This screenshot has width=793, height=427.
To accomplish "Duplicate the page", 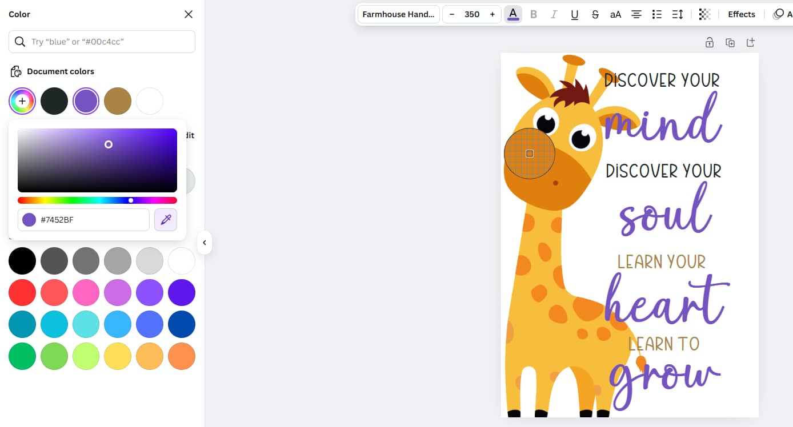I will pos(730,42).
